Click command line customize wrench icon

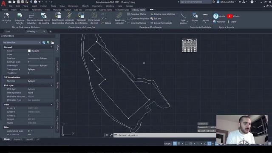[111, 135]
